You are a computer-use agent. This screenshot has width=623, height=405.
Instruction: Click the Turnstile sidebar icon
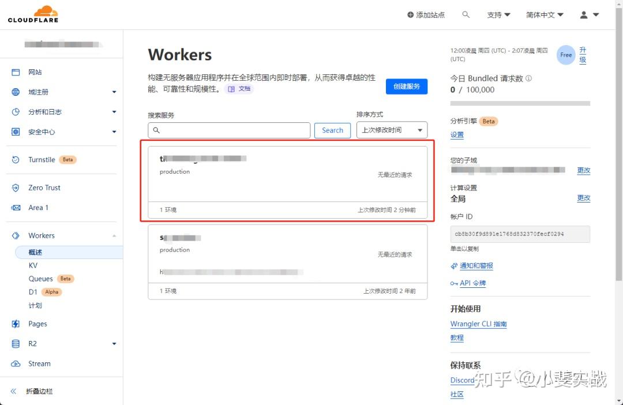(x=16, y=160)
